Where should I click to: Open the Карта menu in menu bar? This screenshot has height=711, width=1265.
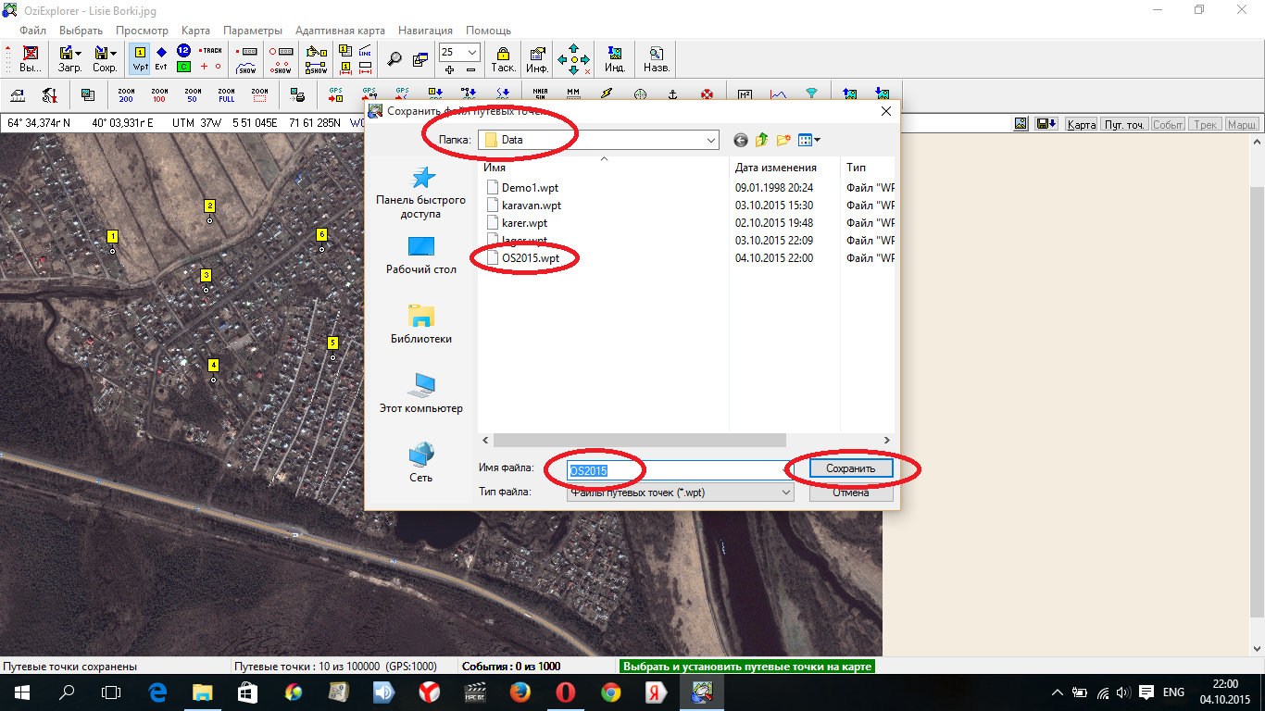pos(195,31)
